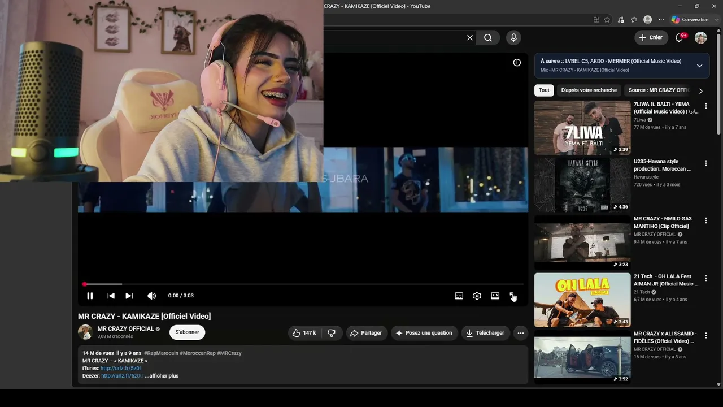Click the YouTube search magnifier button
Viewport: 723px width, 407px height.
[488, 38]
